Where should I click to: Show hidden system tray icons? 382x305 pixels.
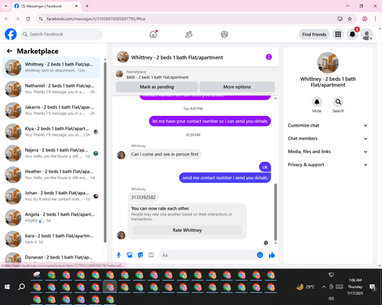click(324, 287)
